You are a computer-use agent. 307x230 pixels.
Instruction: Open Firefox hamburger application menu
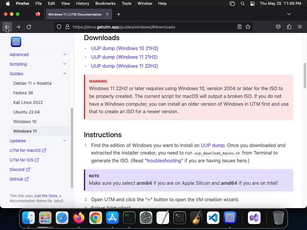pos(300,27)
